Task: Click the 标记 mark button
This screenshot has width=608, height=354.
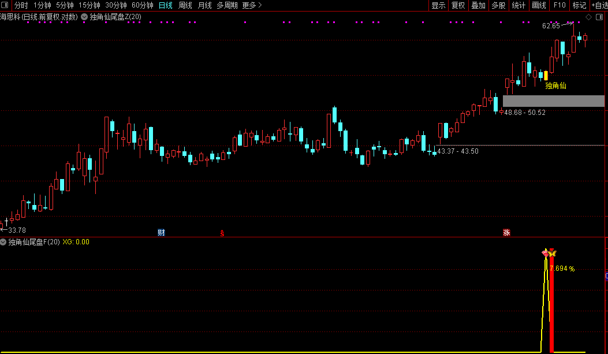Action: tap(579, 5)
